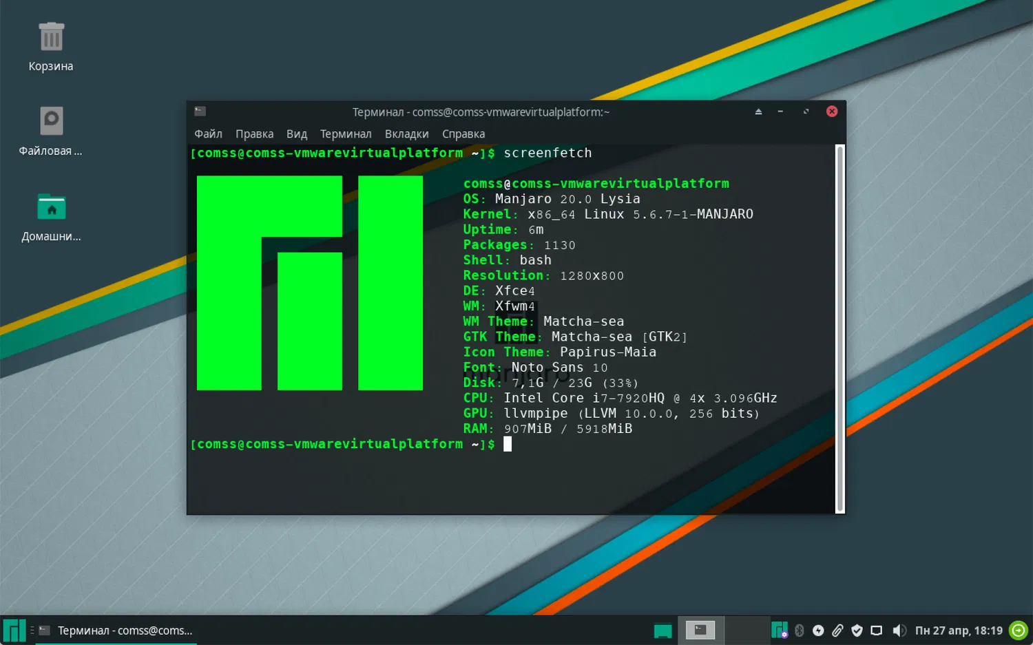Viewport: 1033px width, 645px height.
Task: Click the 'WM Theme: Matcha-sea' line
Action: [543, 321]
